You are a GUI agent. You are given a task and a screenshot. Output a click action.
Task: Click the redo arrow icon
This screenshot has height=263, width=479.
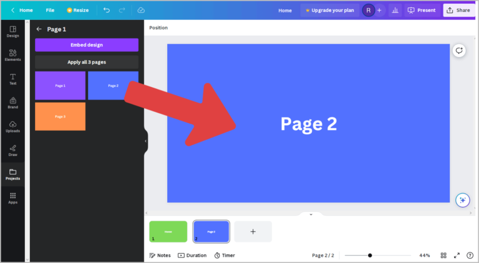[x=122, y=10]
